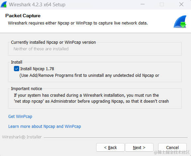The width and height of the screenshot is (191, 156).
Task: Click the Add/Remove Programs uninstall note
Action: (89, 76)
